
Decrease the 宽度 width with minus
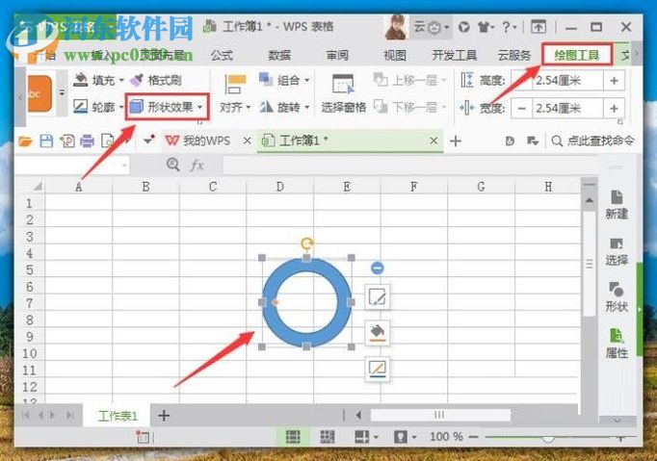coord(522,109)
